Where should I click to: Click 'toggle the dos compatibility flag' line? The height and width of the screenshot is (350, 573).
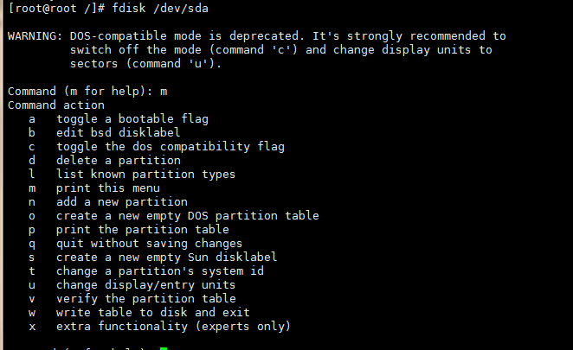(157, 147)
